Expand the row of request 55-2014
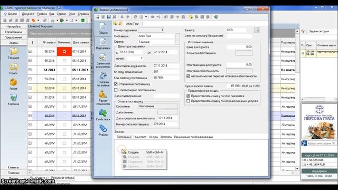This screenshot has width=338, height=190. coord(30,61)
